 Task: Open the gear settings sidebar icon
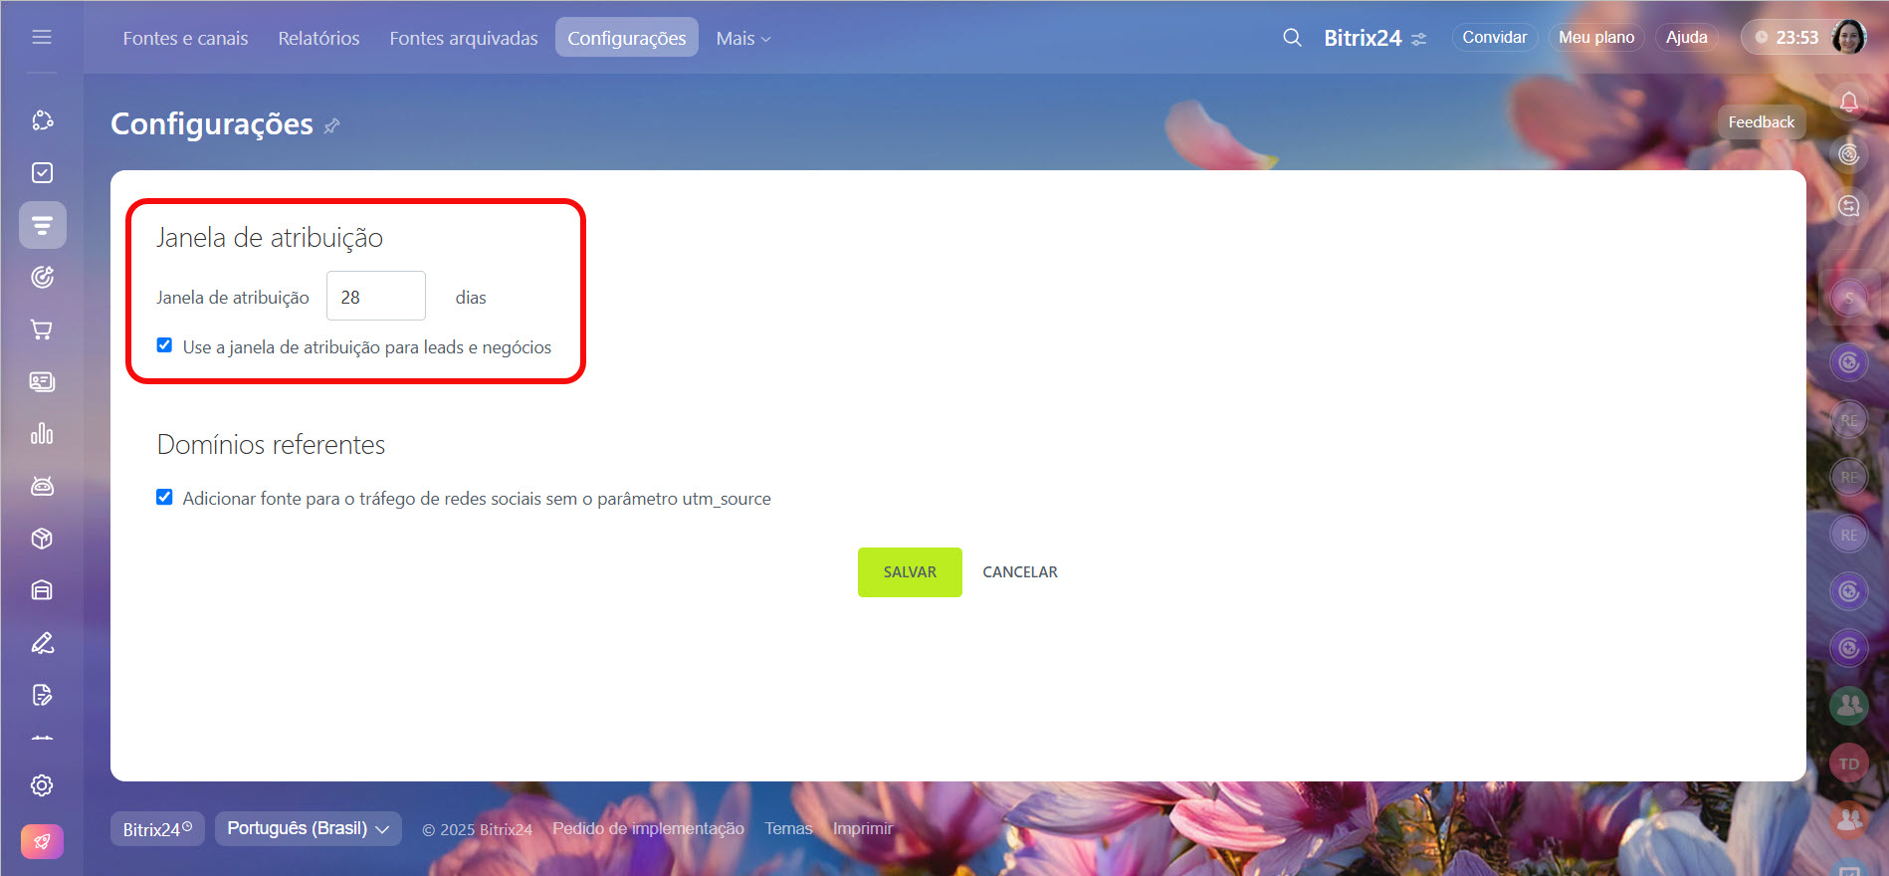[x=42, y=785]
